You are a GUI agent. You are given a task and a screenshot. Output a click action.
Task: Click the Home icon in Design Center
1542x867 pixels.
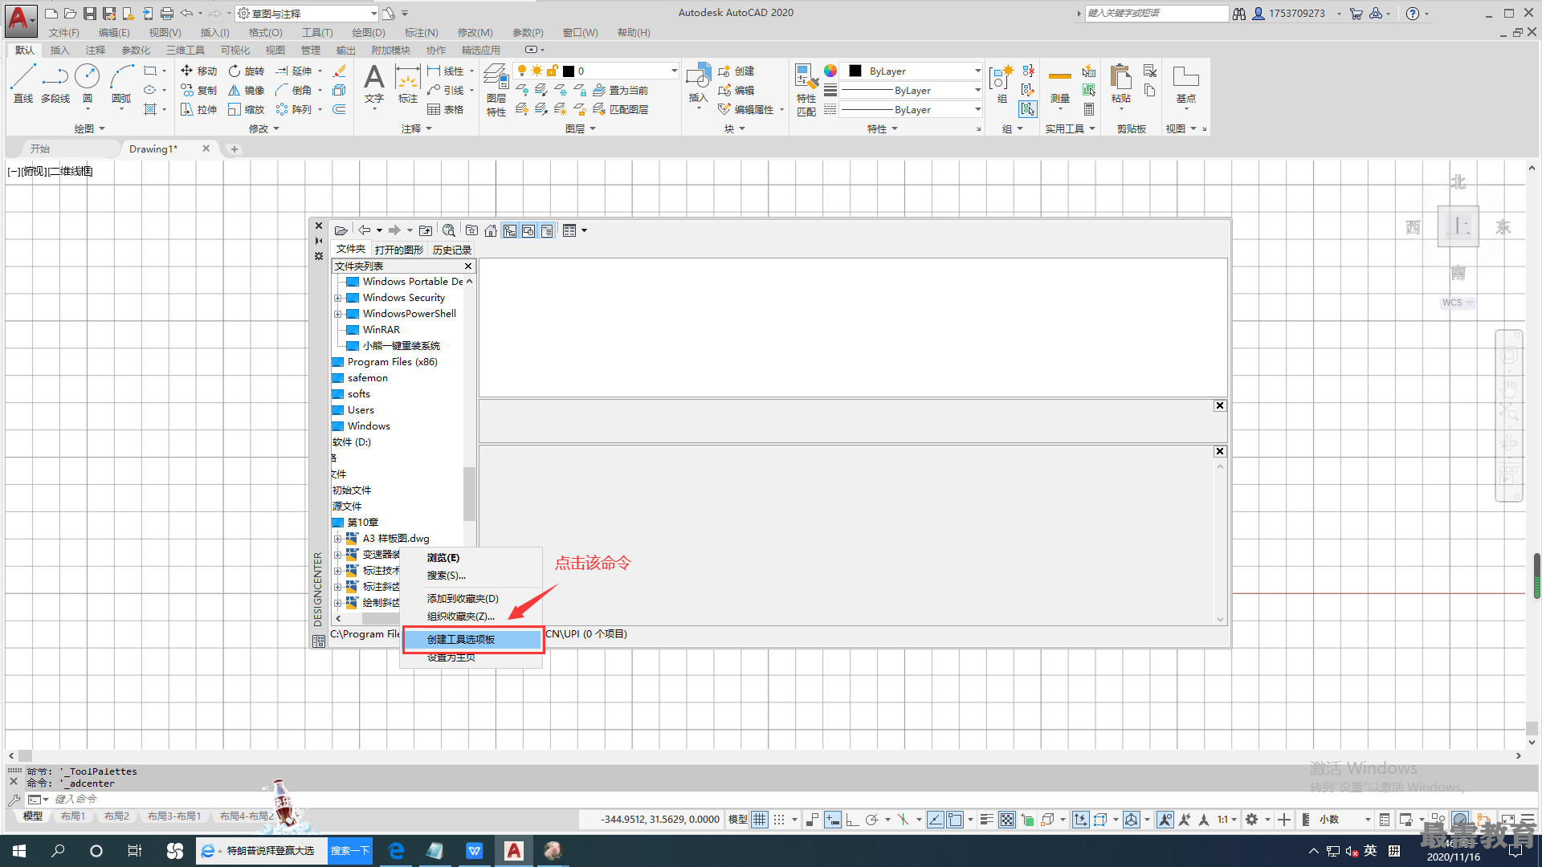(x=491, y=230)
